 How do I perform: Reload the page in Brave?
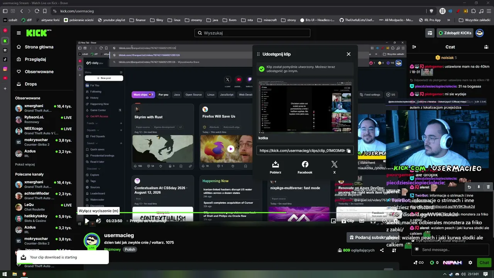click(x=37, y=11)
